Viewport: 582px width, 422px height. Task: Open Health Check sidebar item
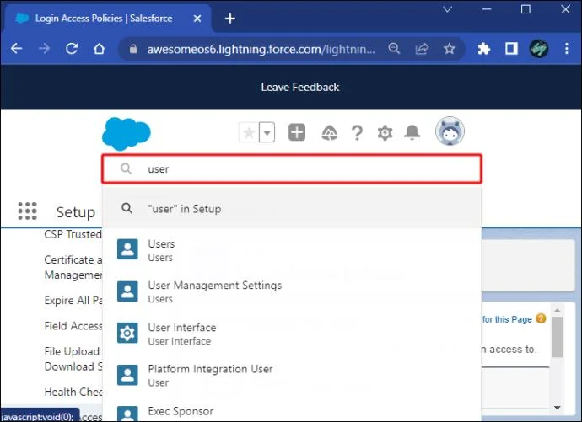pos(73,392)
